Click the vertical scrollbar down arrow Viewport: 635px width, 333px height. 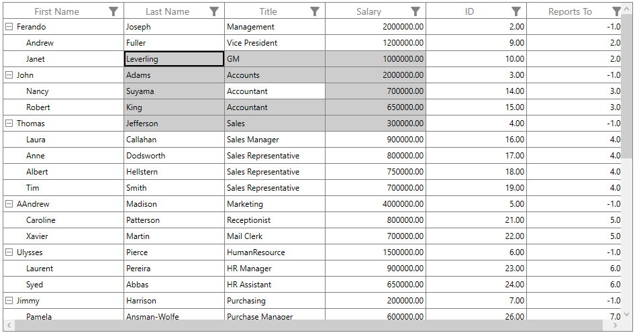pos(626,314)
